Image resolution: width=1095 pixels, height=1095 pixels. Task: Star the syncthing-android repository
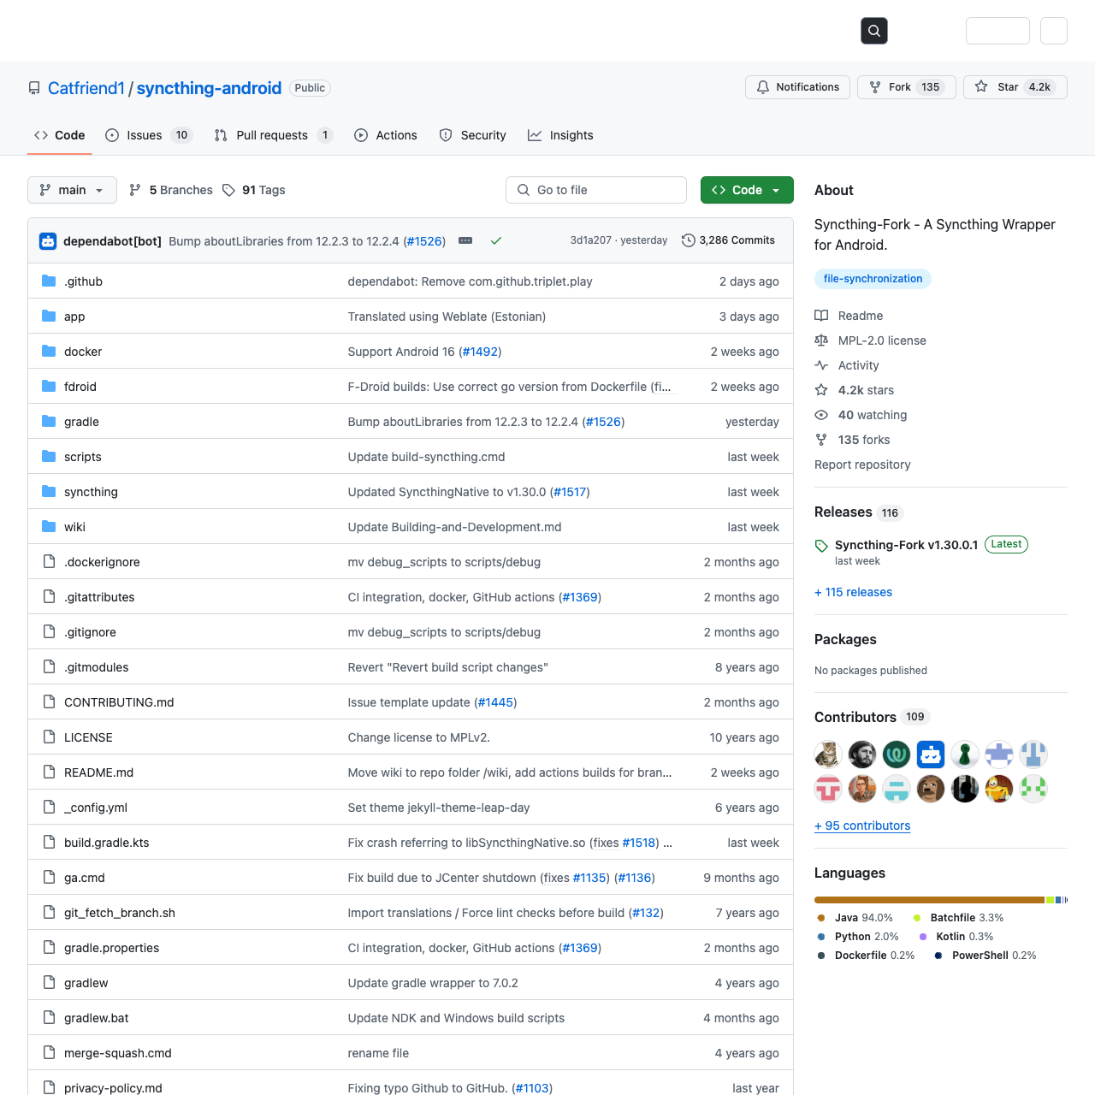point(1015,87)
